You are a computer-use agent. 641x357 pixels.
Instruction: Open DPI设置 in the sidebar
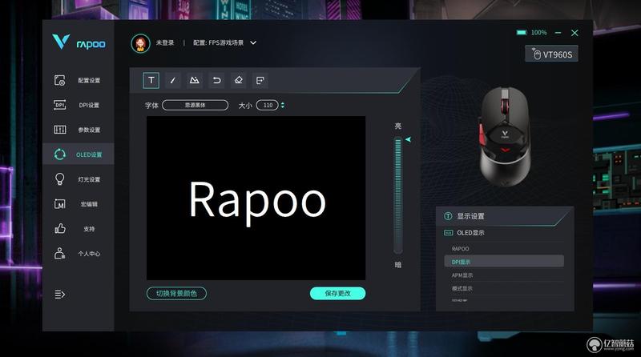[78, 105]
